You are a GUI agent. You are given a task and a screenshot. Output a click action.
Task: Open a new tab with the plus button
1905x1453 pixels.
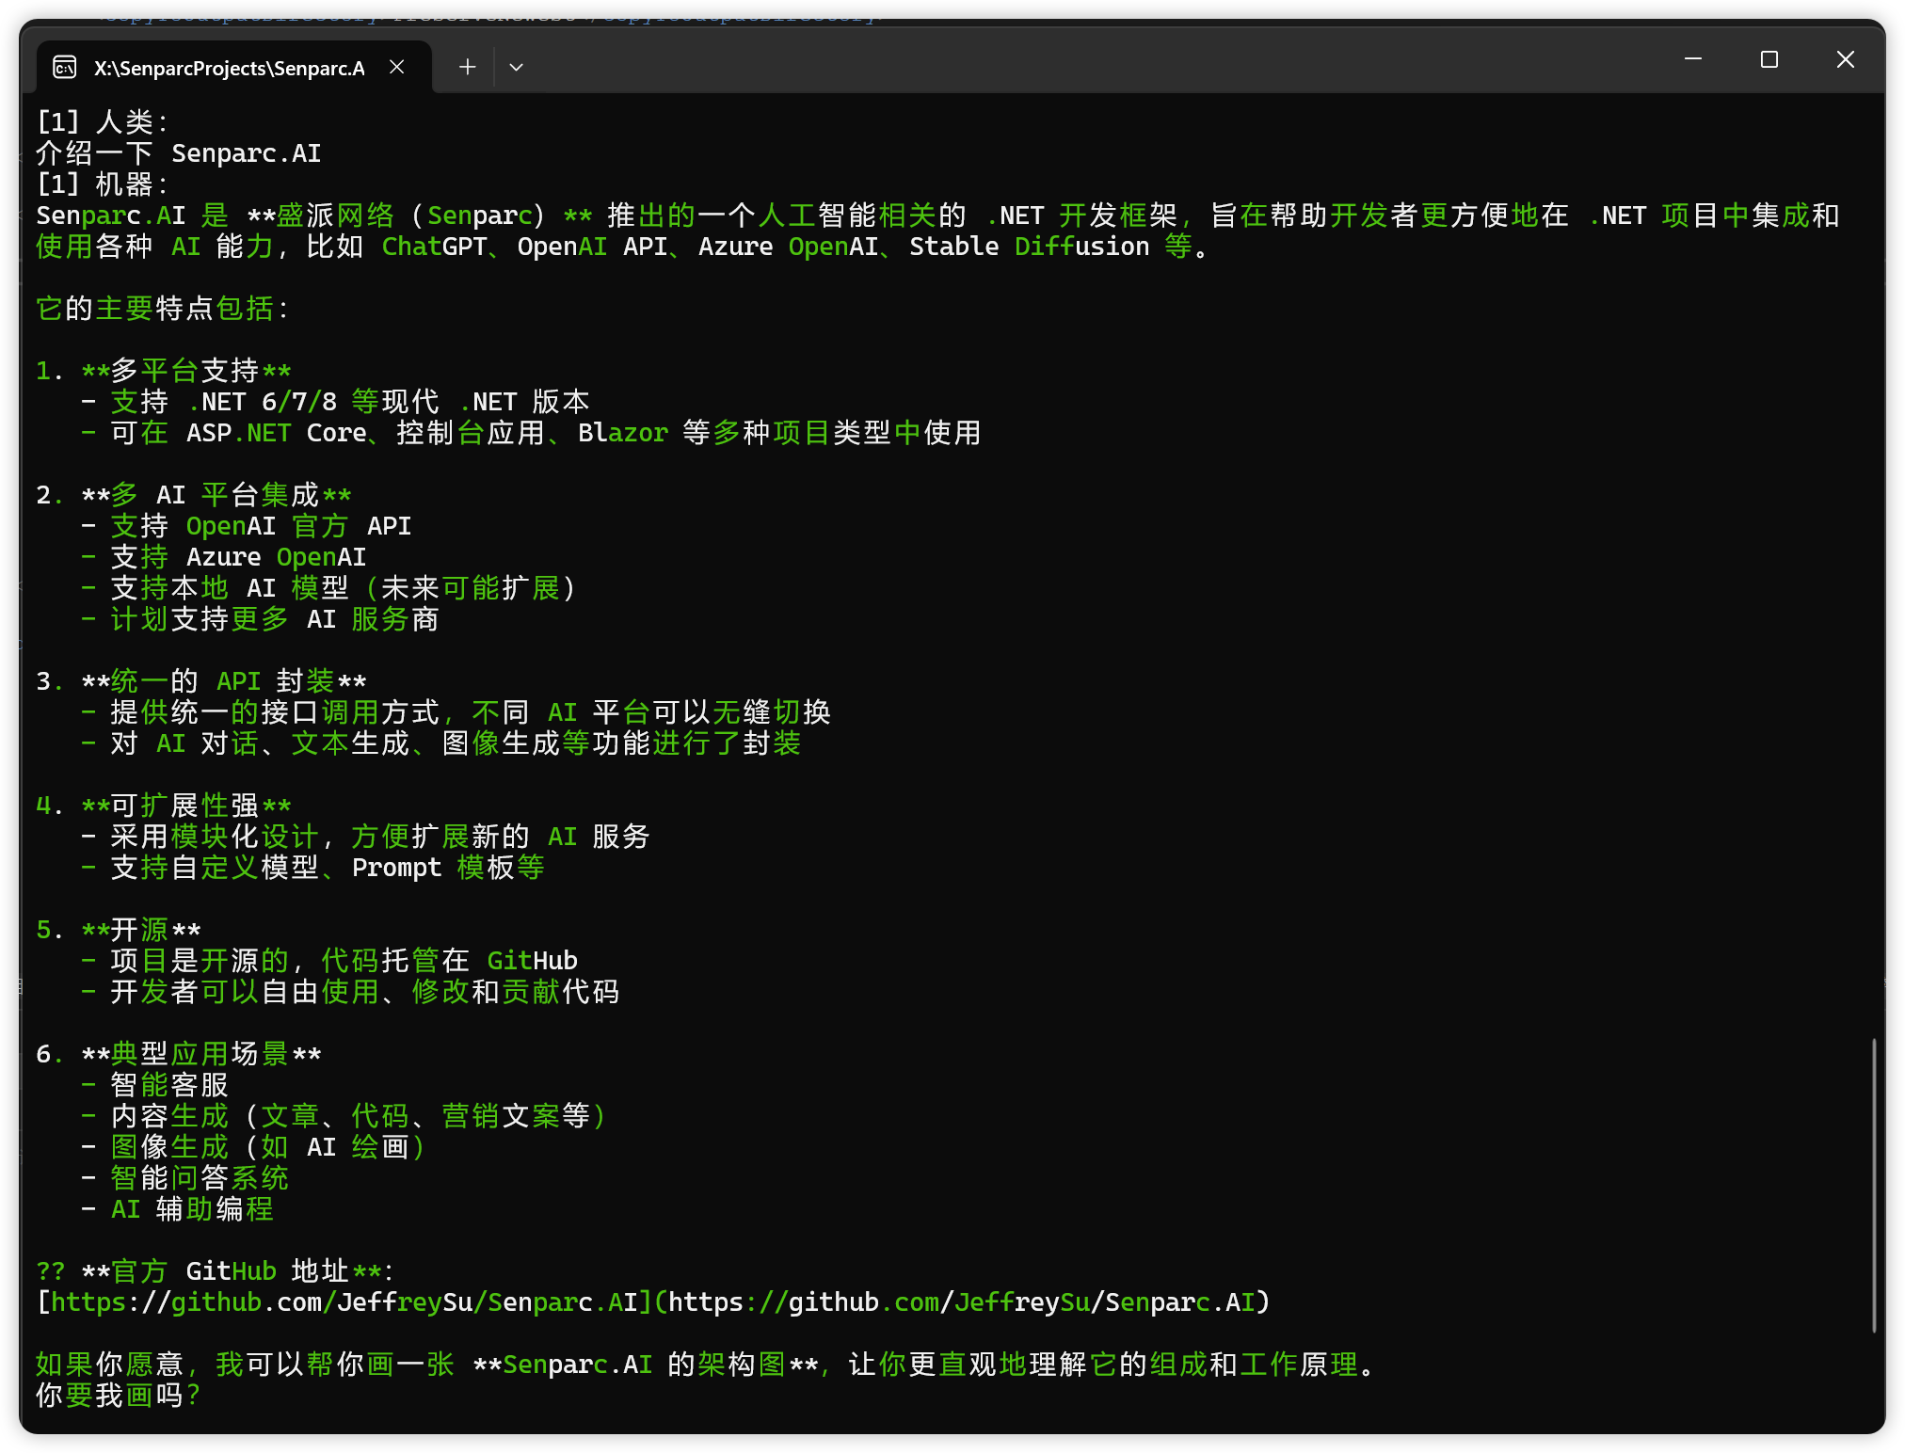[467, 67]
